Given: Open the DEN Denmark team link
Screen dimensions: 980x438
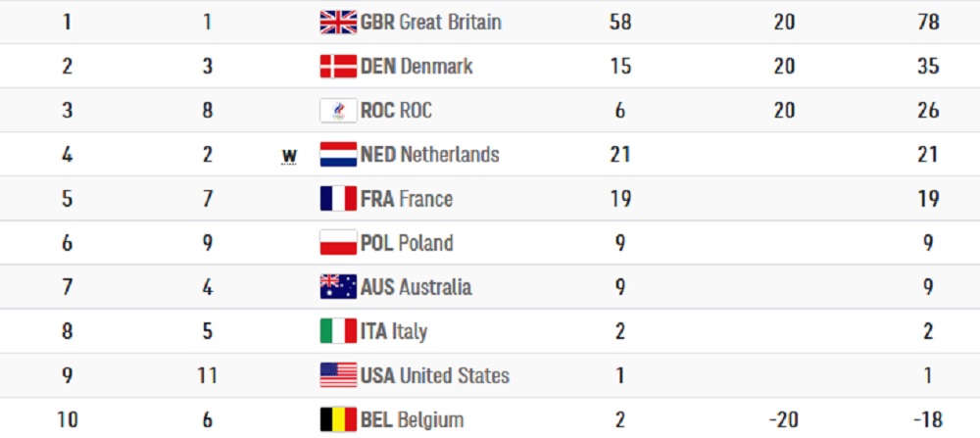Looking at the screenshot, I should click(416, 67).
